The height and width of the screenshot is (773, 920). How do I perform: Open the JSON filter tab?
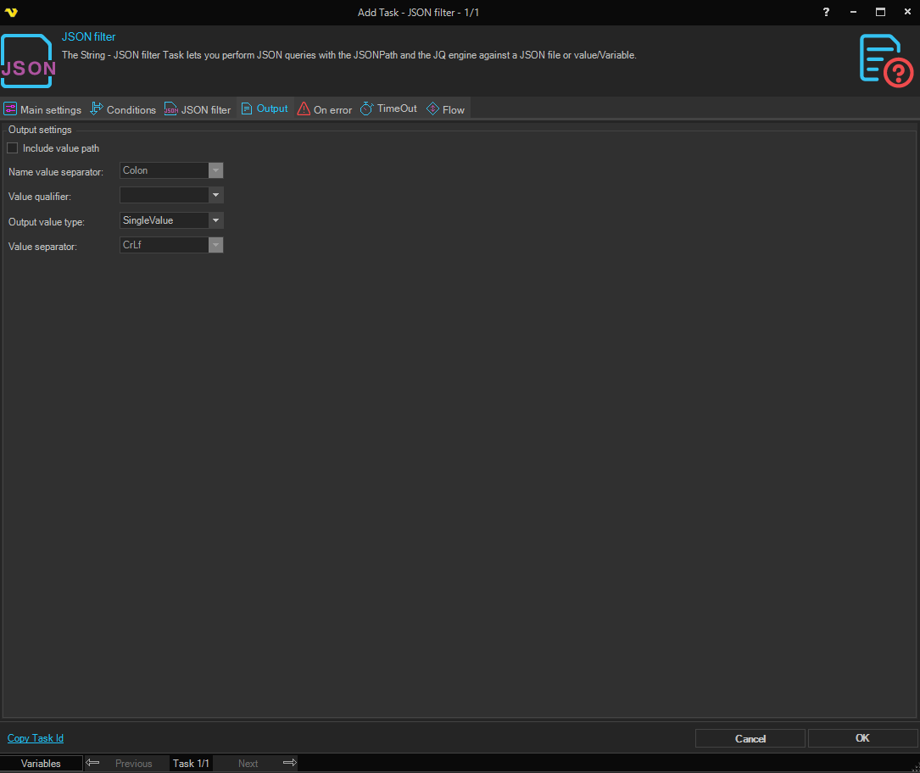[198, 109]
